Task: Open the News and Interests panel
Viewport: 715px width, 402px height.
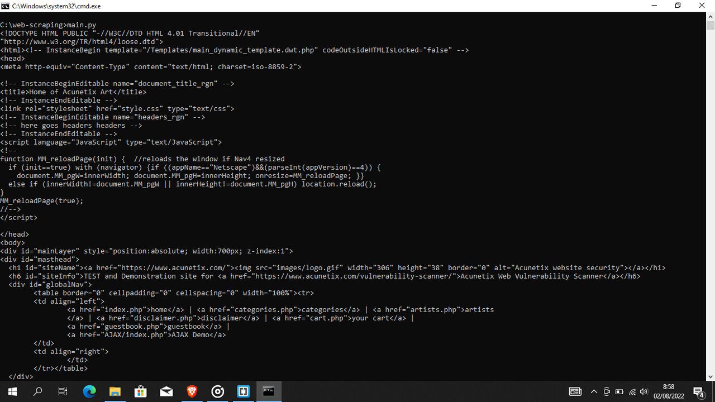Action: [575, 391]
